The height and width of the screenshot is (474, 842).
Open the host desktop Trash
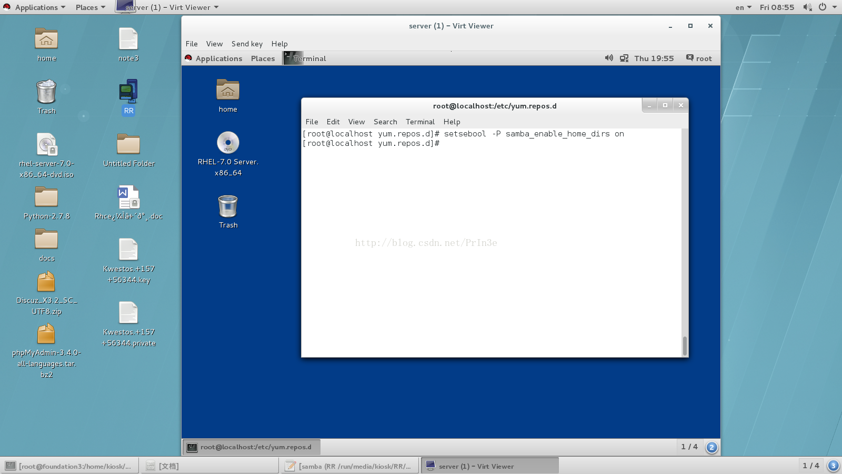click(46, 92)
